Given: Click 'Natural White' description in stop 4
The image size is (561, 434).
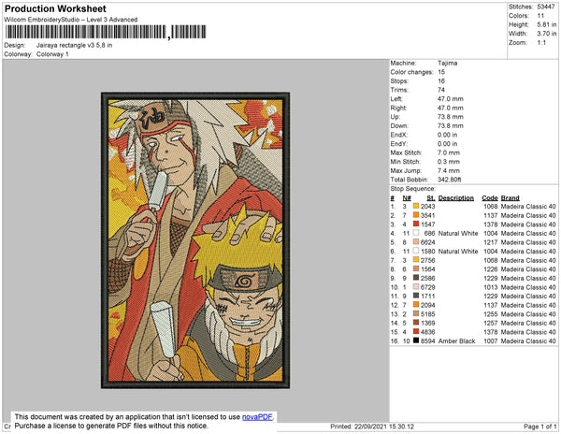Looking at the screenshot, I should pyautogui.click(x=458, y=233).
